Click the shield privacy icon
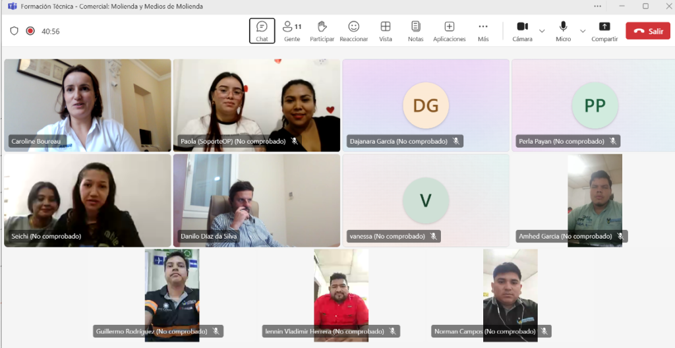 [x=15, y=31]
